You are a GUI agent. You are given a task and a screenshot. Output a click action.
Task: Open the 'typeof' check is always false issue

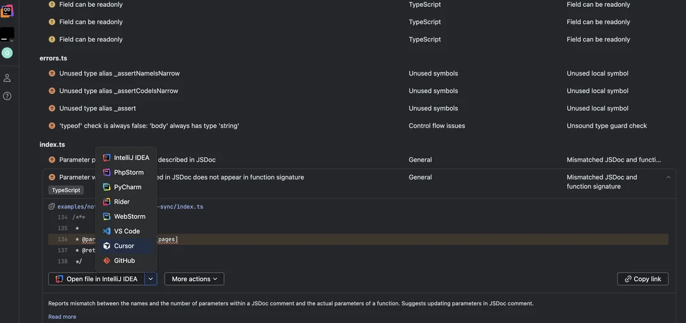point(149,126)
